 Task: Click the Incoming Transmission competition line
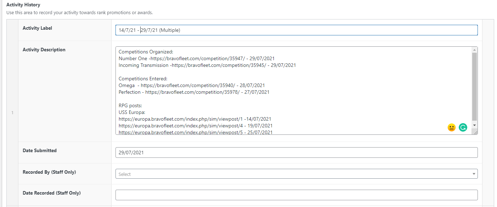207,65
